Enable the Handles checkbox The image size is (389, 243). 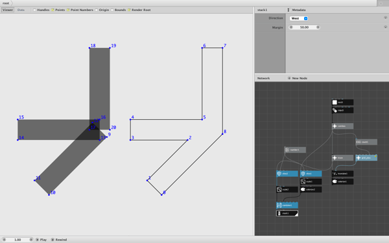tap(34, 10)
